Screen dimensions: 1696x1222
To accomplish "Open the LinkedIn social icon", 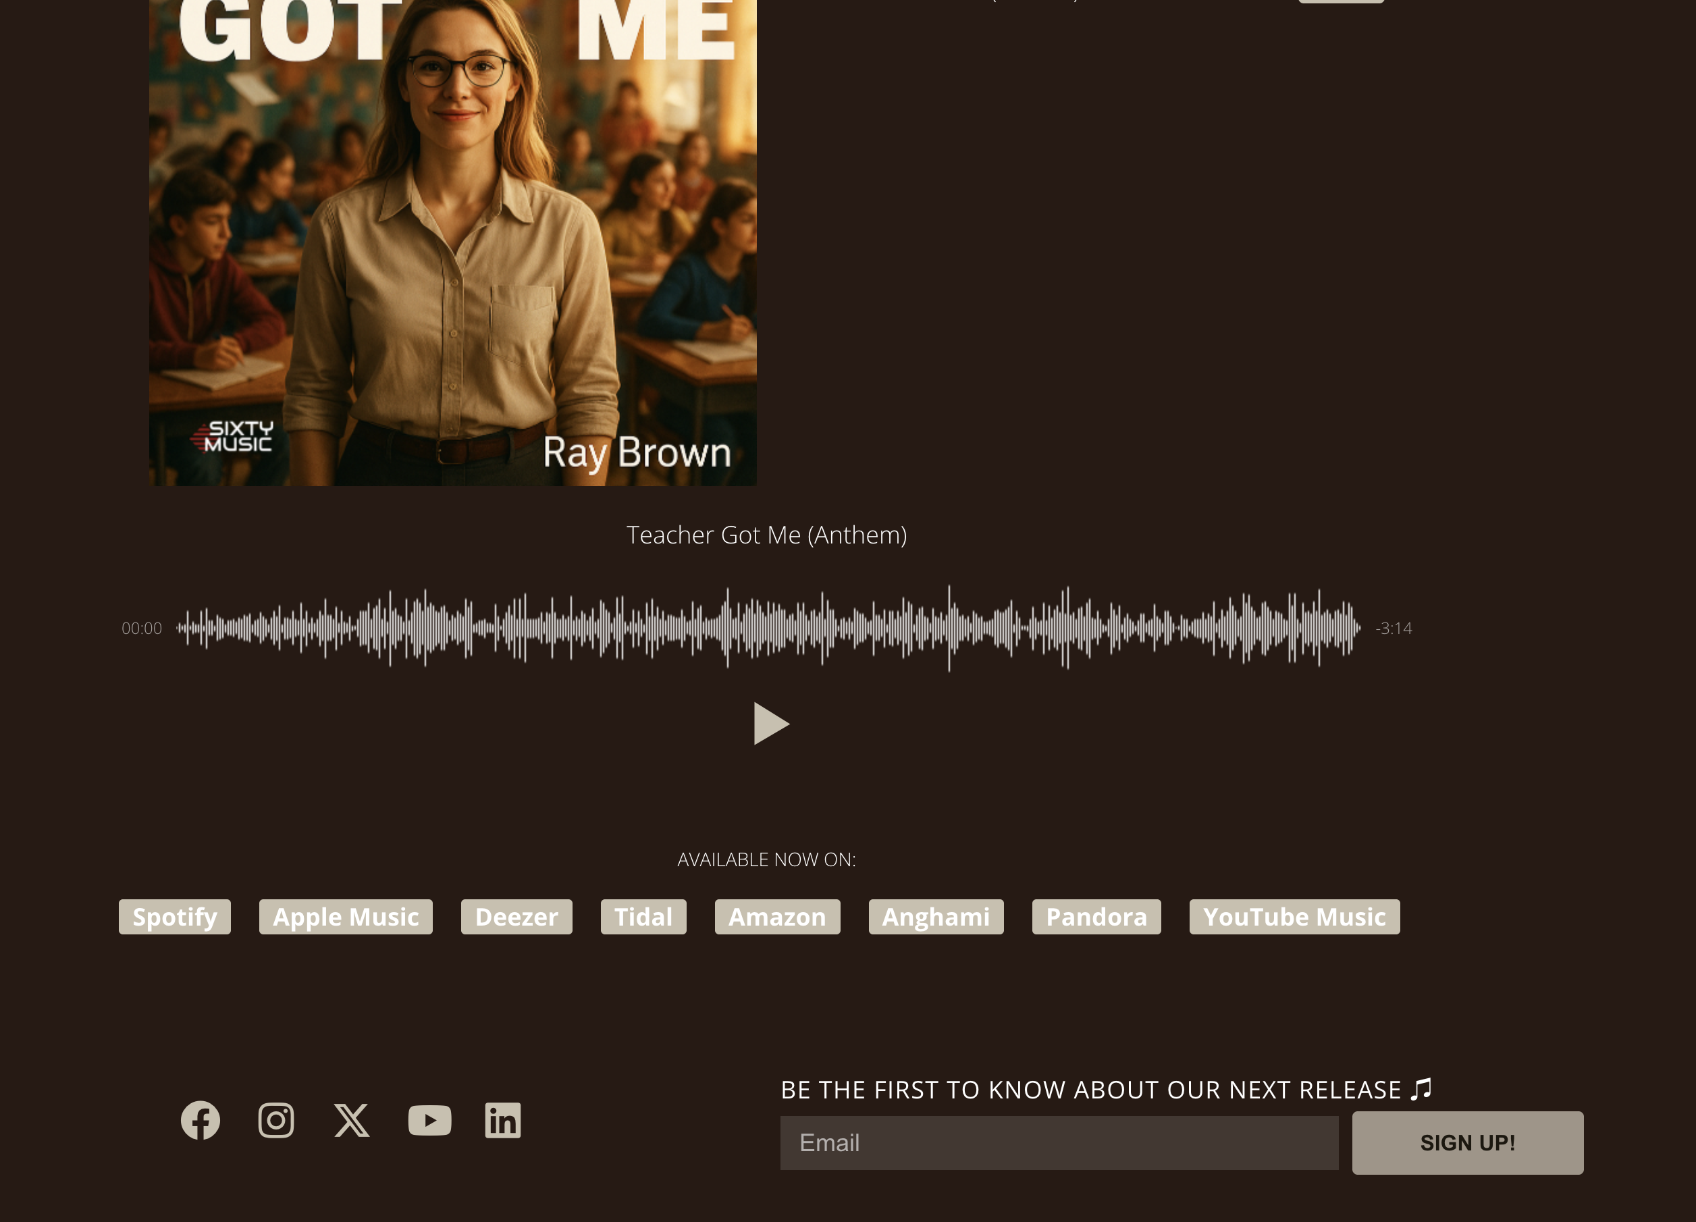I will tap(502, 1120).
